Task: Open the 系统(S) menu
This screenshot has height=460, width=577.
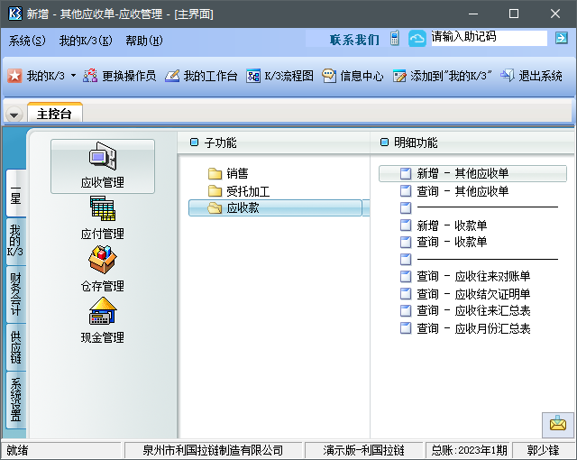Action: (27, 41)
